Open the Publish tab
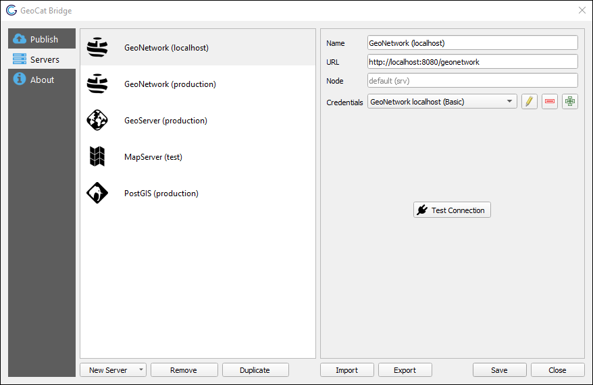 tap(42, 38)
